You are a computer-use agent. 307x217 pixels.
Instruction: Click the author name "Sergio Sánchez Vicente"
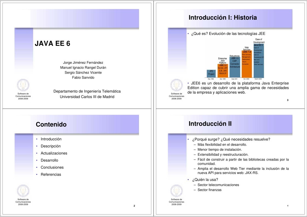click(x=83, y=73)
